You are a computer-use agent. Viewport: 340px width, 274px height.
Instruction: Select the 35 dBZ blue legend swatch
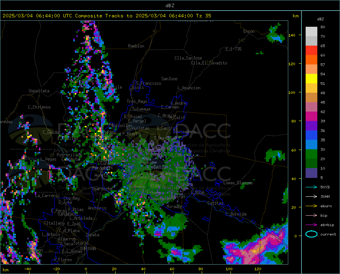[311, 135]
